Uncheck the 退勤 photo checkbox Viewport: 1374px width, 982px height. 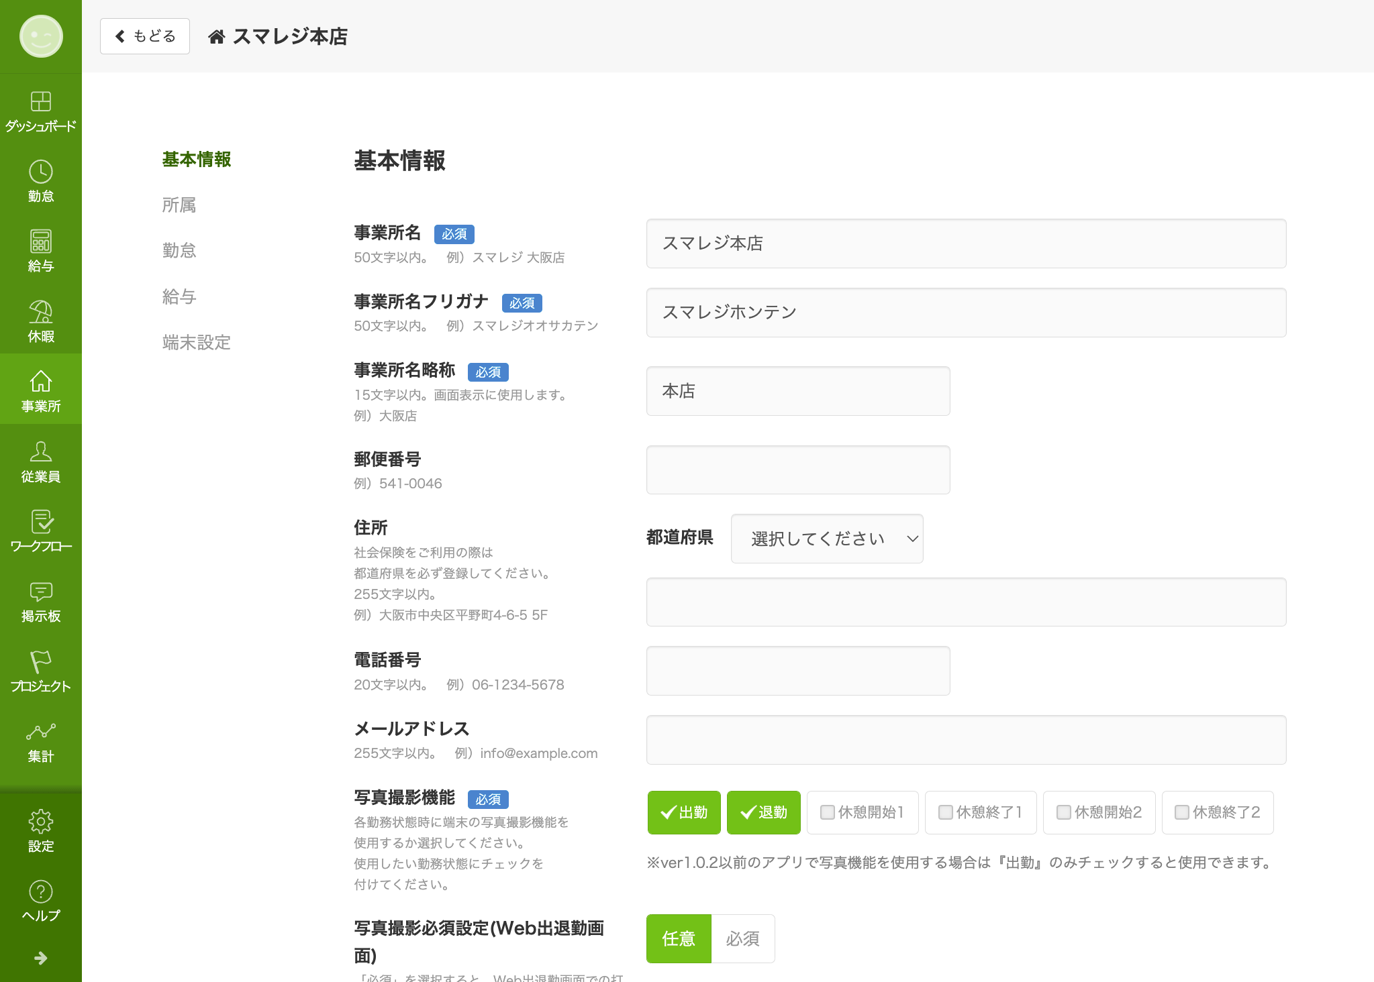[x=764, y=812]
